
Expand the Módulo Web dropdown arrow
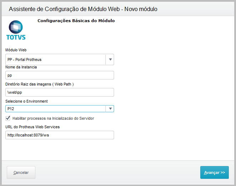pos(110,60)
